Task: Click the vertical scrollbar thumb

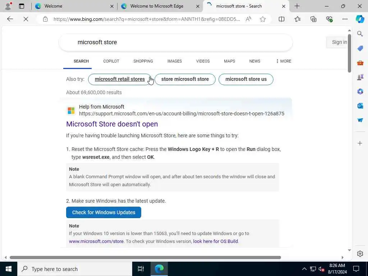Action: (349, 53)
